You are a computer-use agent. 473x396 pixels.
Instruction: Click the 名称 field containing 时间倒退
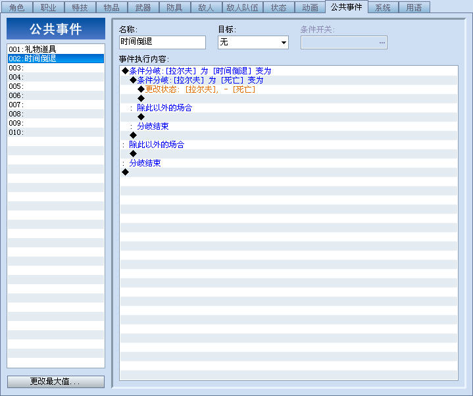(162, 42)
